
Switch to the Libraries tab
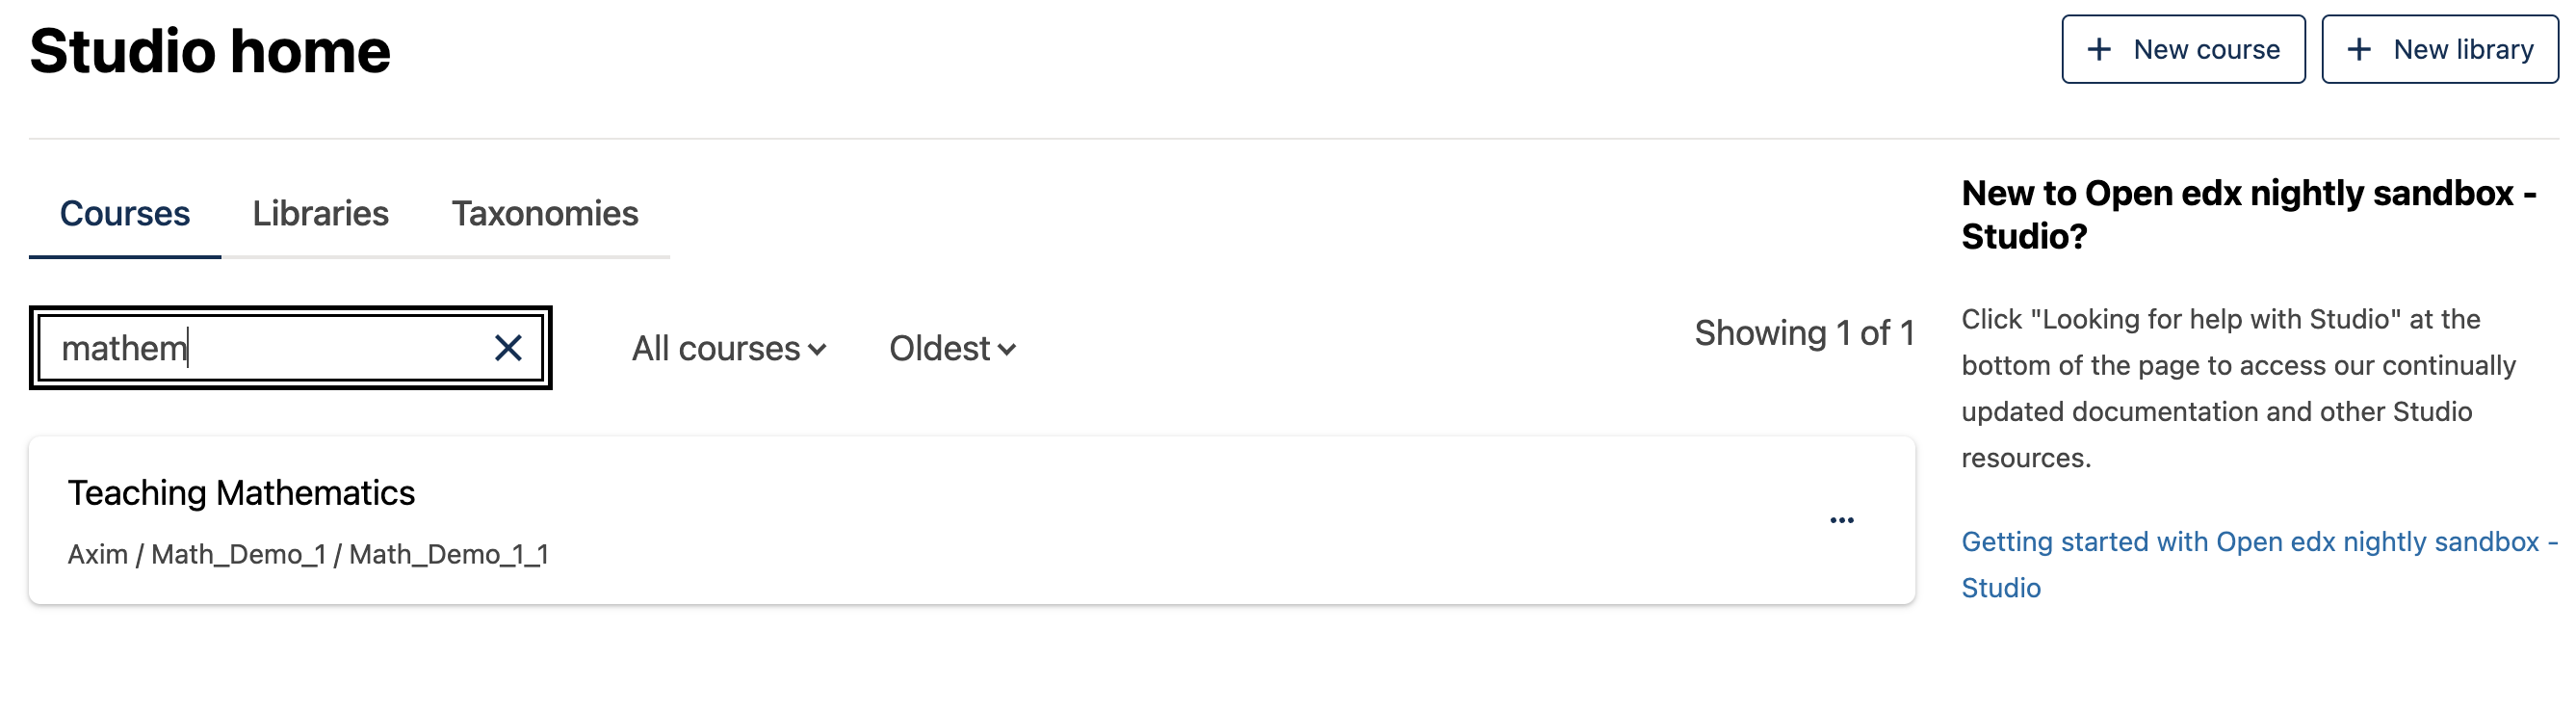point(320,213)
